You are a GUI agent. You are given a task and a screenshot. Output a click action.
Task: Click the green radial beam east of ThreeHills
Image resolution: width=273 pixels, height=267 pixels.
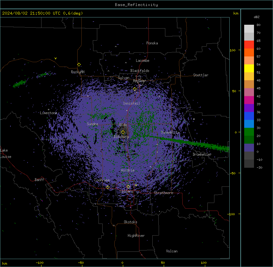[x=190, y=143]
